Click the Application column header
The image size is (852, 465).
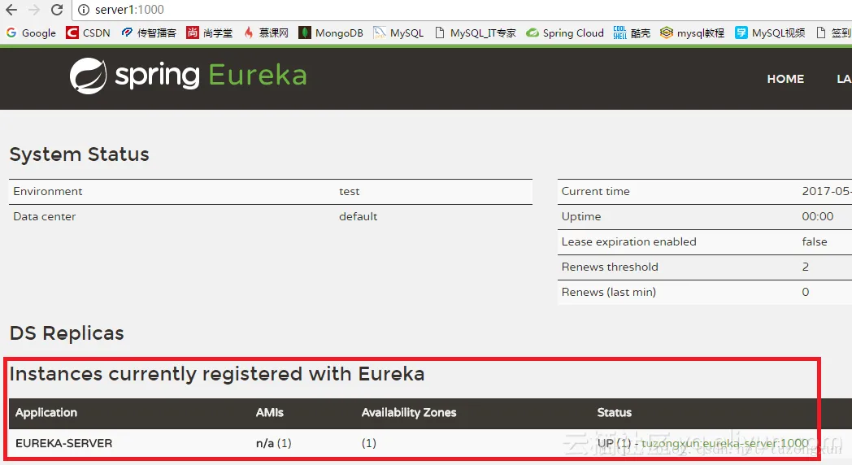[46, 413]
